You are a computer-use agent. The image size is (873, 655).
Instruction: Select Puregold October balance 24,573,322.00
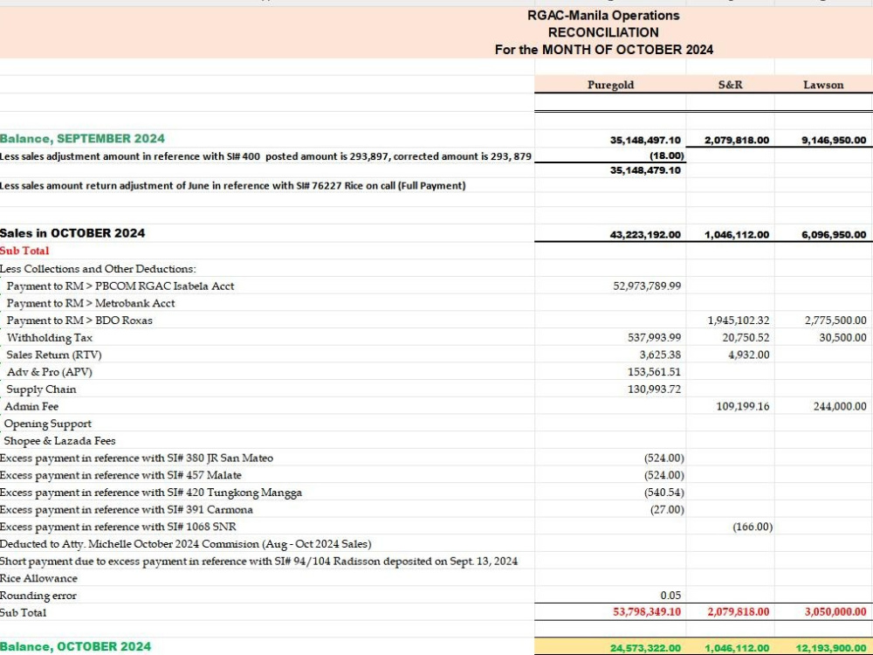coord(645,648)
